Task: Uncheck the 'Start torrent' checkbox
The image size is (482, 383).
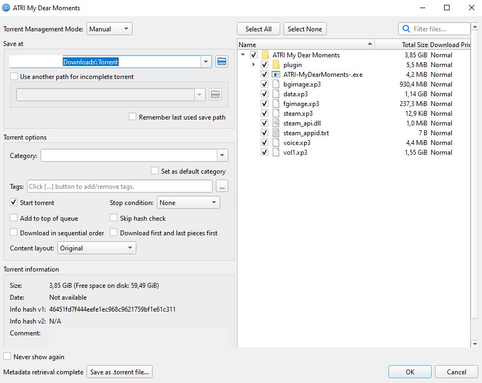Action: (14, 202)
